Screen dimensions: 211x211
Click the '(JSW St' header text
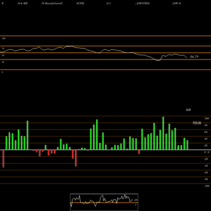(177, 3)
